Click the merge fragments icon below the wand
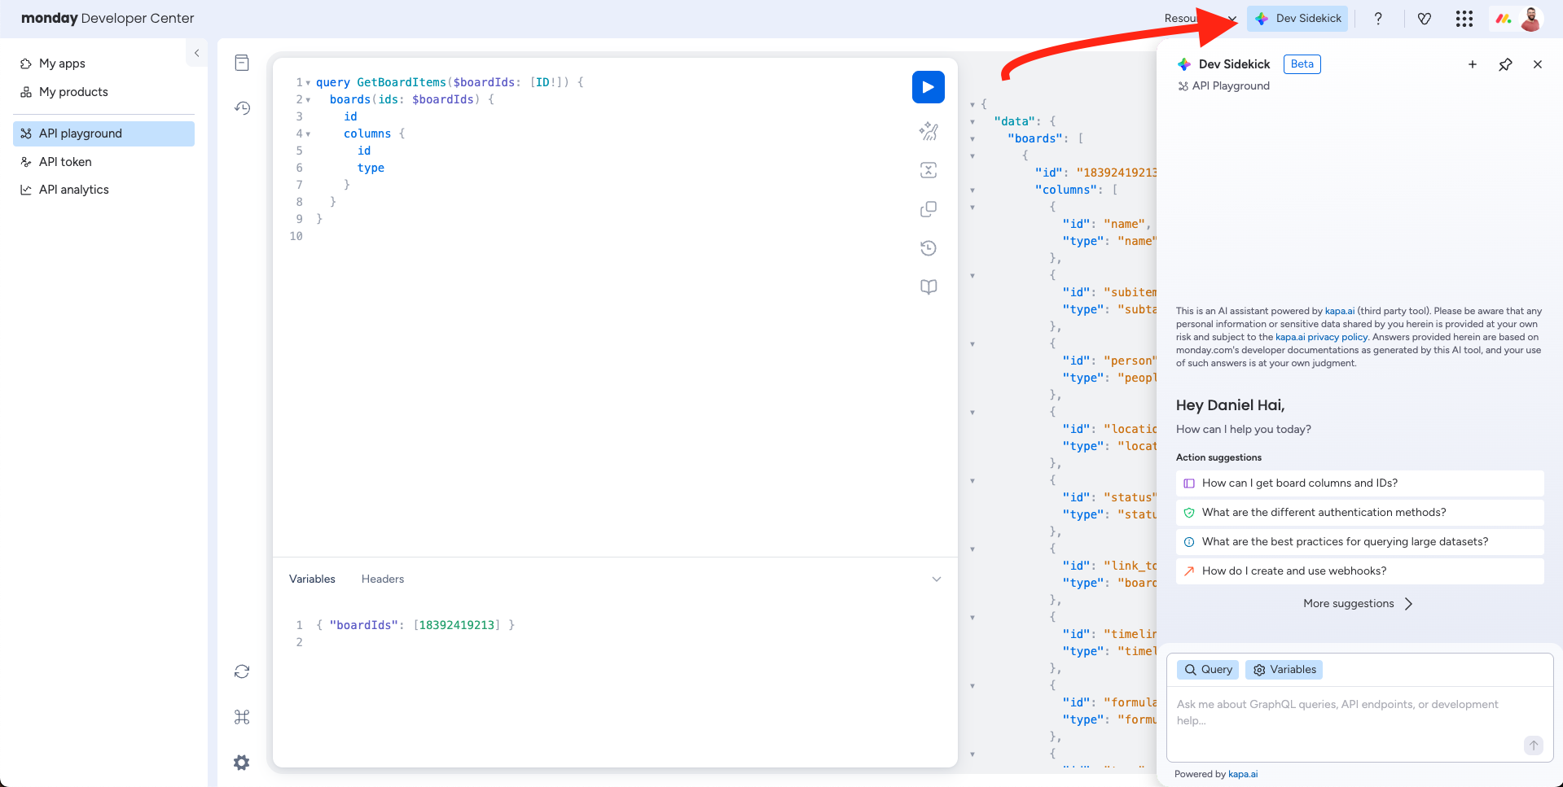The image size is (1563, 787). tap(929, 170)
